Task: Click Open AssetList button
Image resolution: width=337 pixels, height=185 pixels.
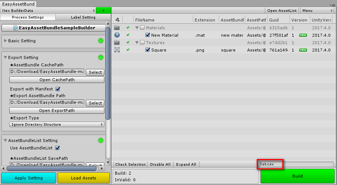Action: [x=282, y=10]
